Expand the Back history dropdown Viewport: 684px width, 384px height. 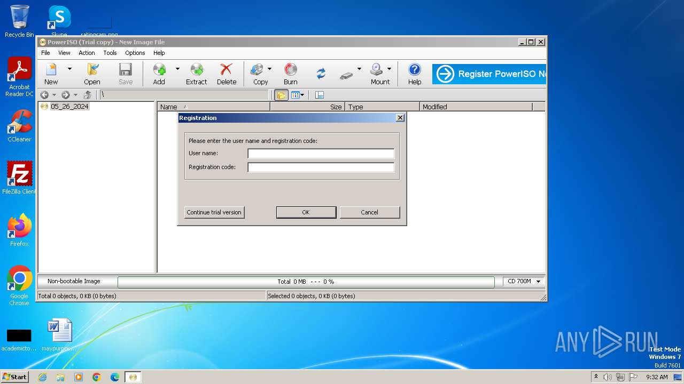click(x=54, y=95)
